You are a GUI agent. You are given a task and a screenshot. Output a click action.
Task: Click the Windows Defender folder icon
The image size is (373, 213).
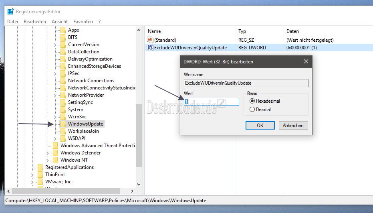(x=55, y=153)
